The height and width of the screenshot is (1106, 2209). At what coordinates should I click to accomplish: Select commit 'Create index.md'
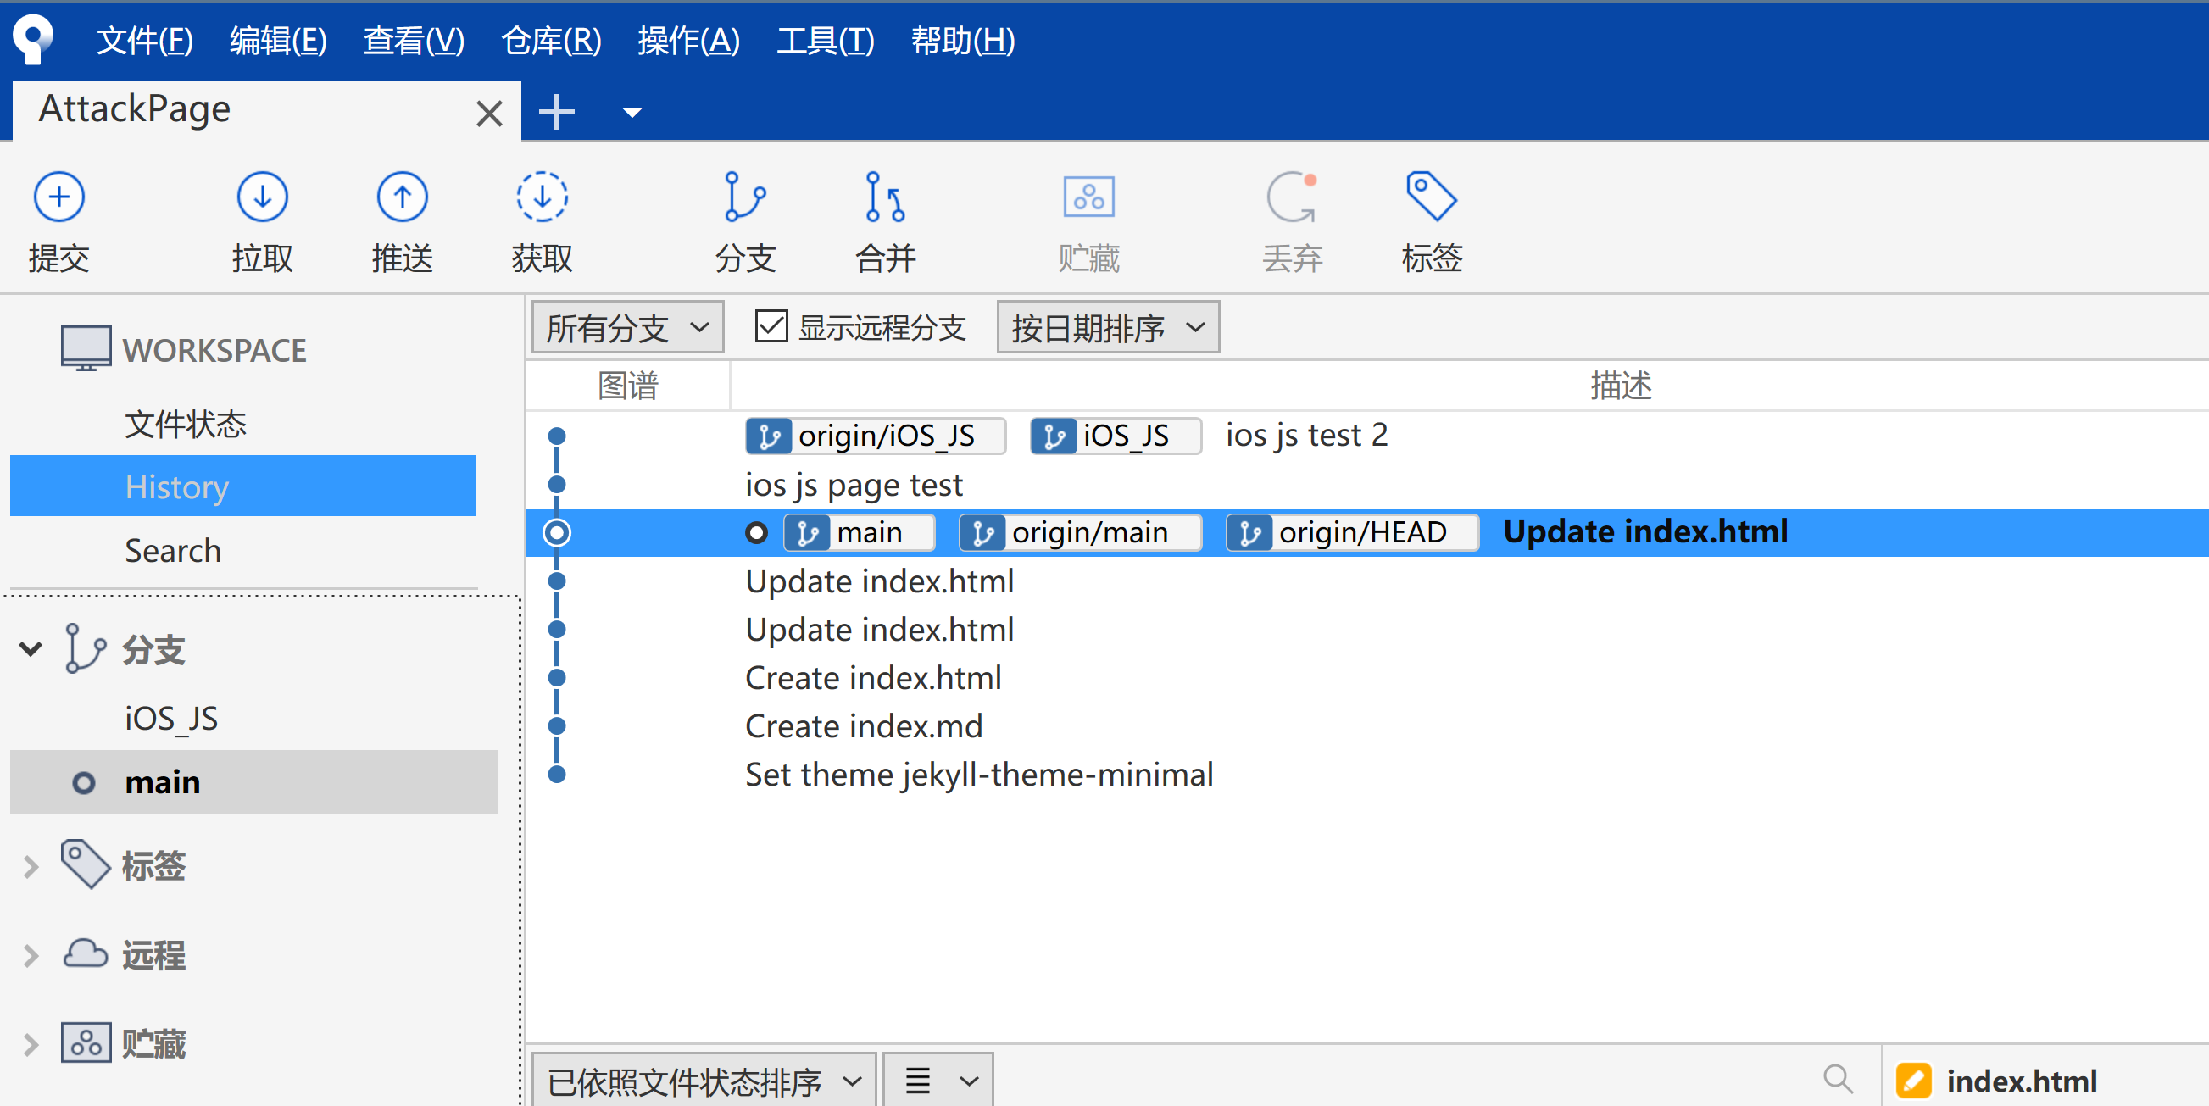tap(864, 726)
